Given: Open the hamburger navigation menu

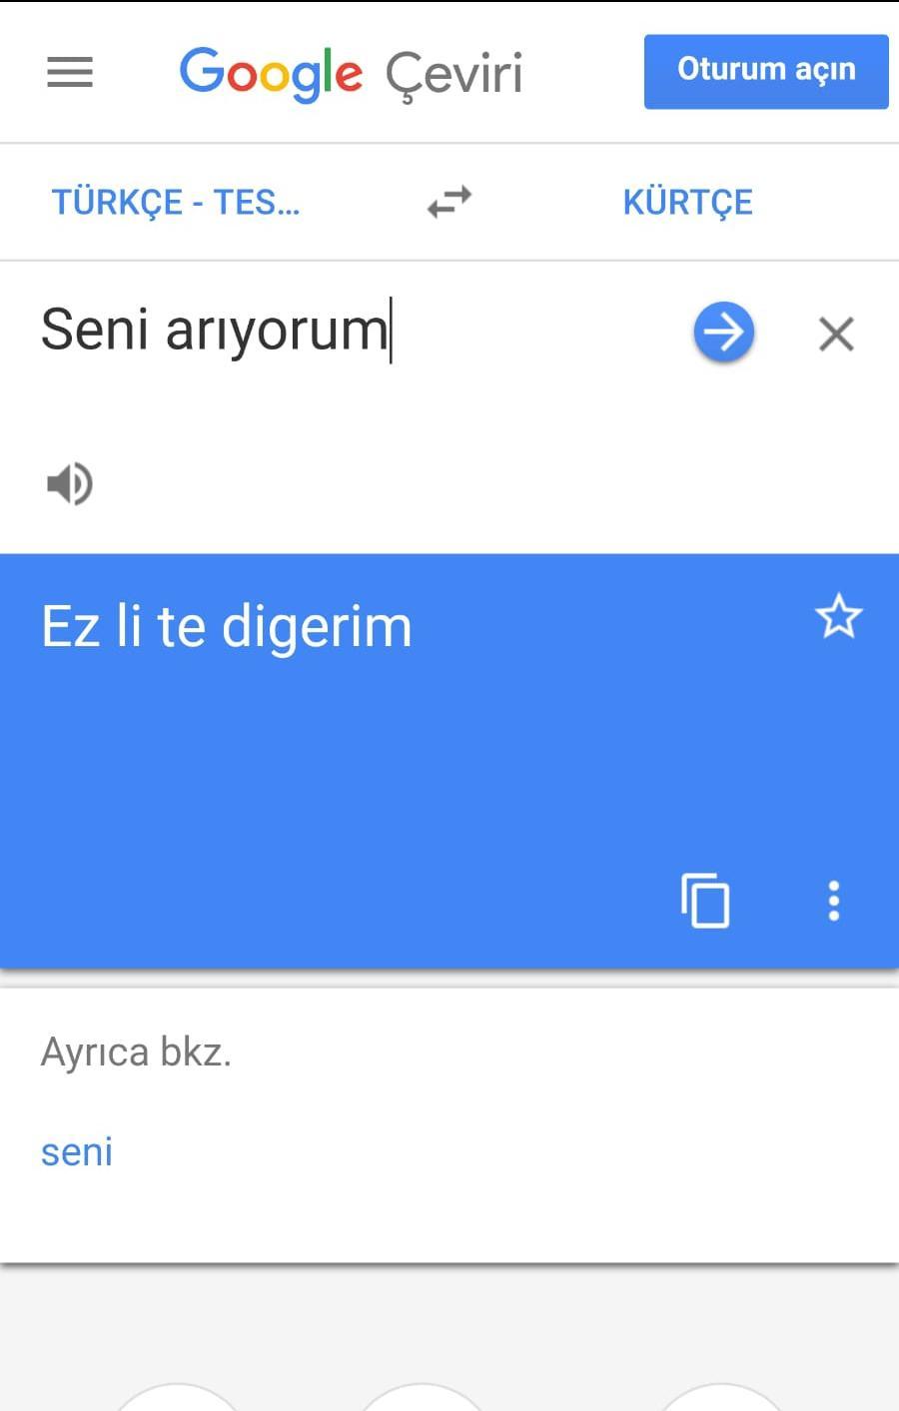Looking at the screenshot, I should tap(70, 72).
